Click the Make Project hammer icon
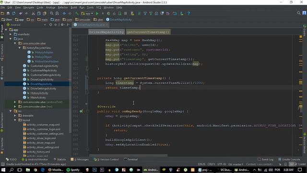 click(x=77, y=13)
